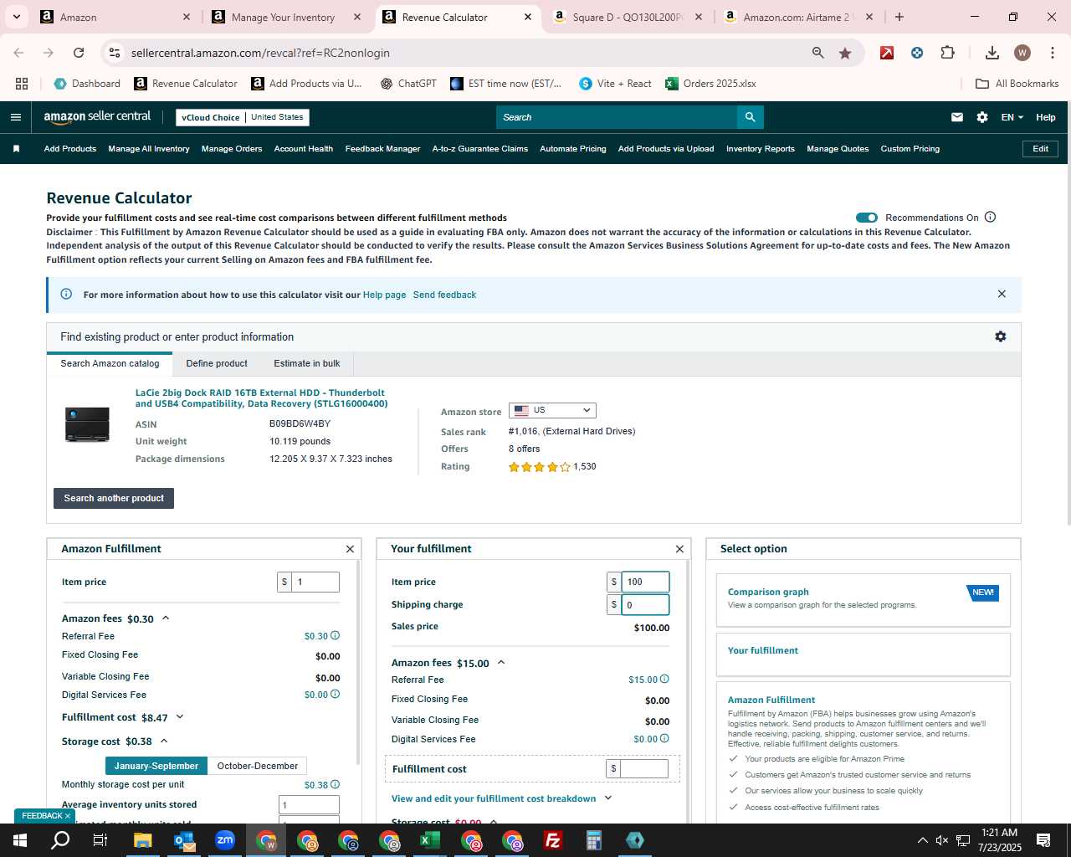The image size is (1071, 857).
Task: Click the LaCie product thumbnail image
Action: pos(87,423)
